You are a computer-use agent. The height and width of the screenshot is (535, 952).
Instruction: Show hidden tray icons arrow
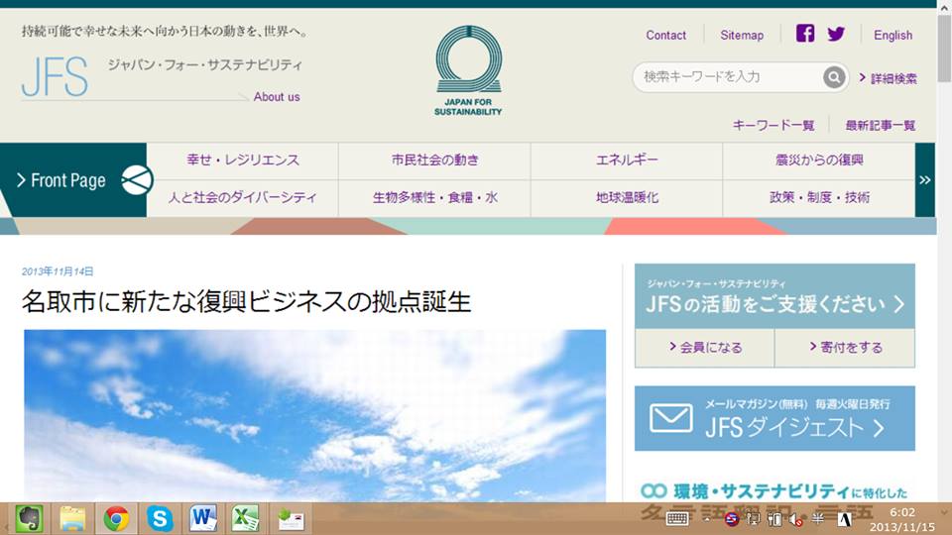point(707,519)
